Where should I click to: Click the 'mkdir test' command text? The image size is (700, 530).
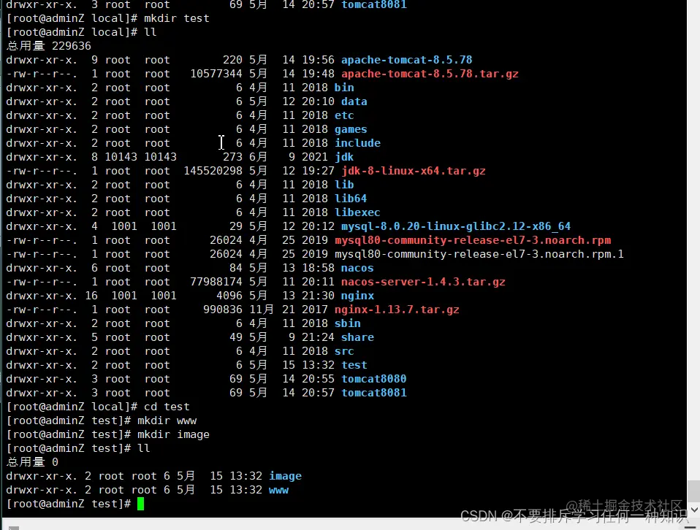click(x=176, y=18)
